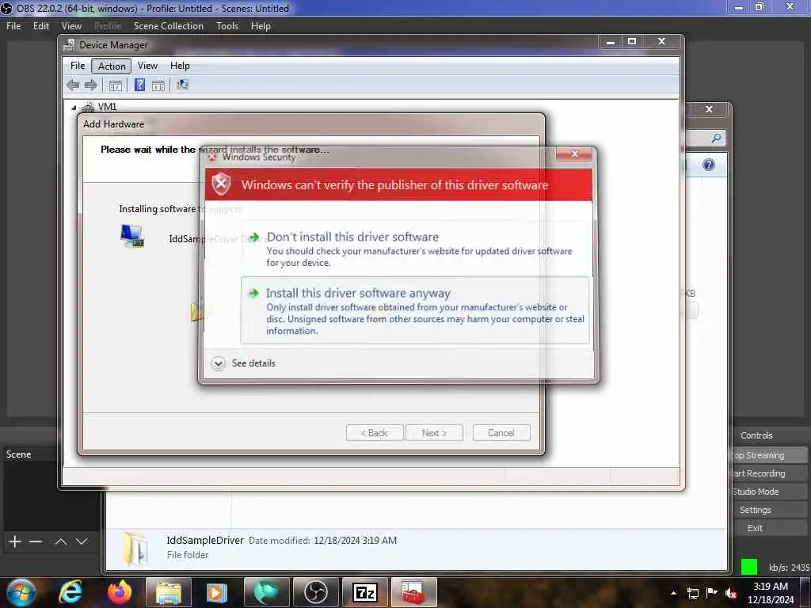Open Device Manager View menu
This screenshot has height=608, width=811.
pyautogui.click(x=147, y=66)
